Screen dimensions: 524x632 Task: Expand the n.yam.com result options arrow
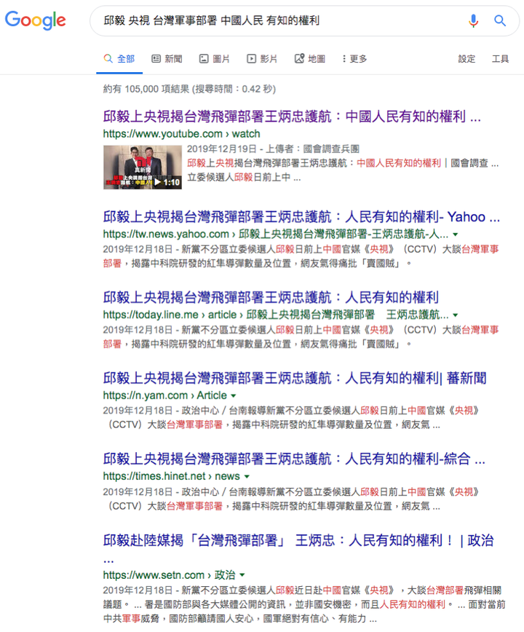(x=233, y=396)
